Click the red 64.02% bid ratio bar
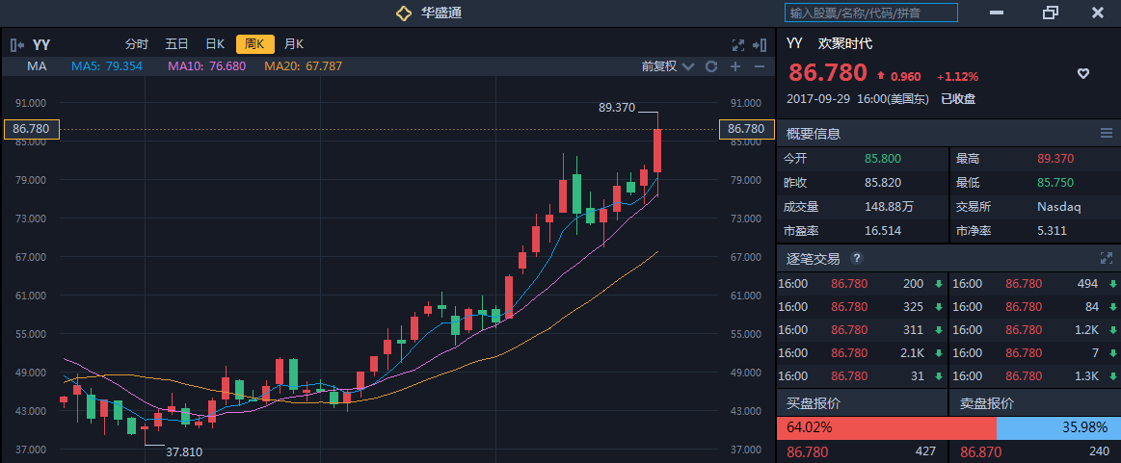The image size is (1121, 463). 886,427
